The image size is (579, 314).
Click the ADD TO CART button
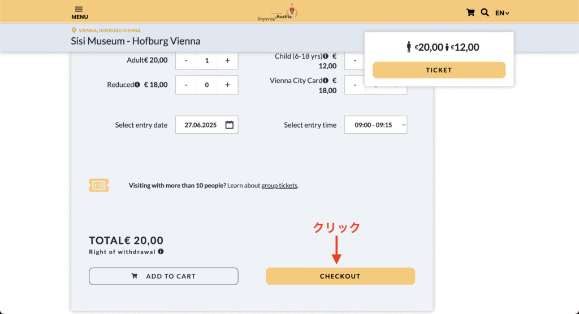click(x=163, y=276)
